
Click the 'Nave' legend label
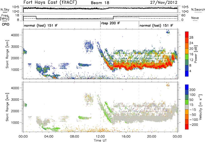195,18
